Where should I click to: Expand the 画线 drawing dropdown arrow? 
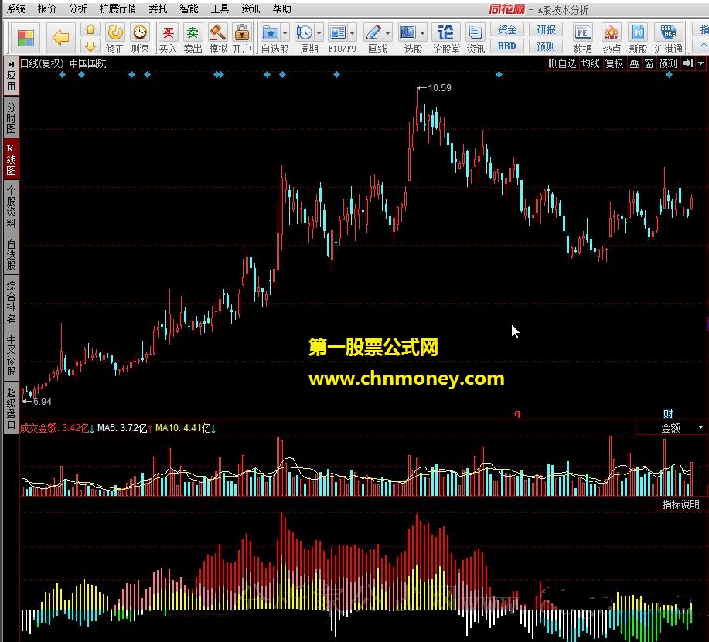click(x=388, y=33)
